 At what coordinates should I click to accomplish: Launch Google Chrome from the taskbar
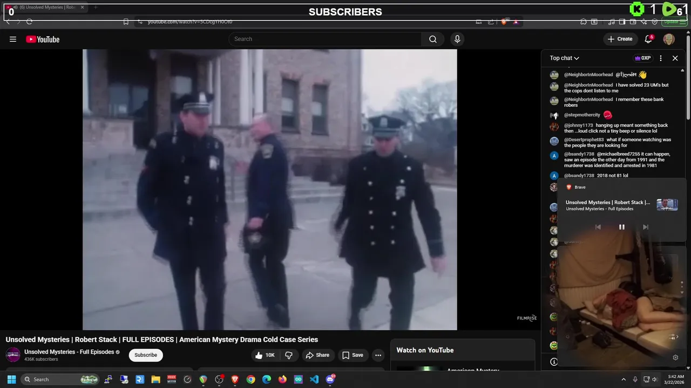point(250,379)
